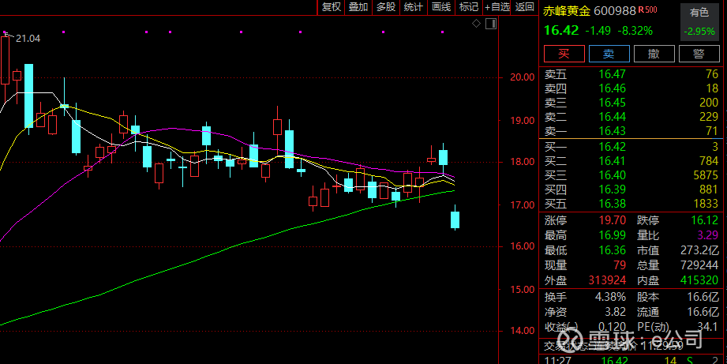This screenshot has height=364, width=727.
Task: Click the 警 alert button
Action: point(699,54)
